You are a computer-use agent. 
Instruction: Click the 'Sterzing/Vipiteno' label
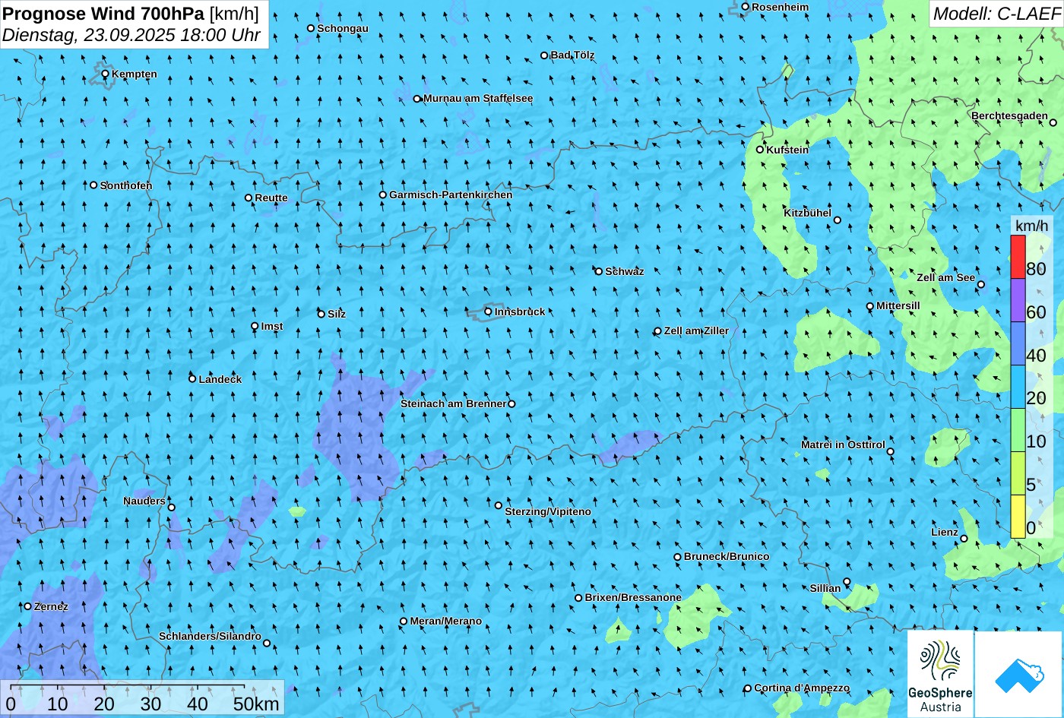[x=548, y=511]
